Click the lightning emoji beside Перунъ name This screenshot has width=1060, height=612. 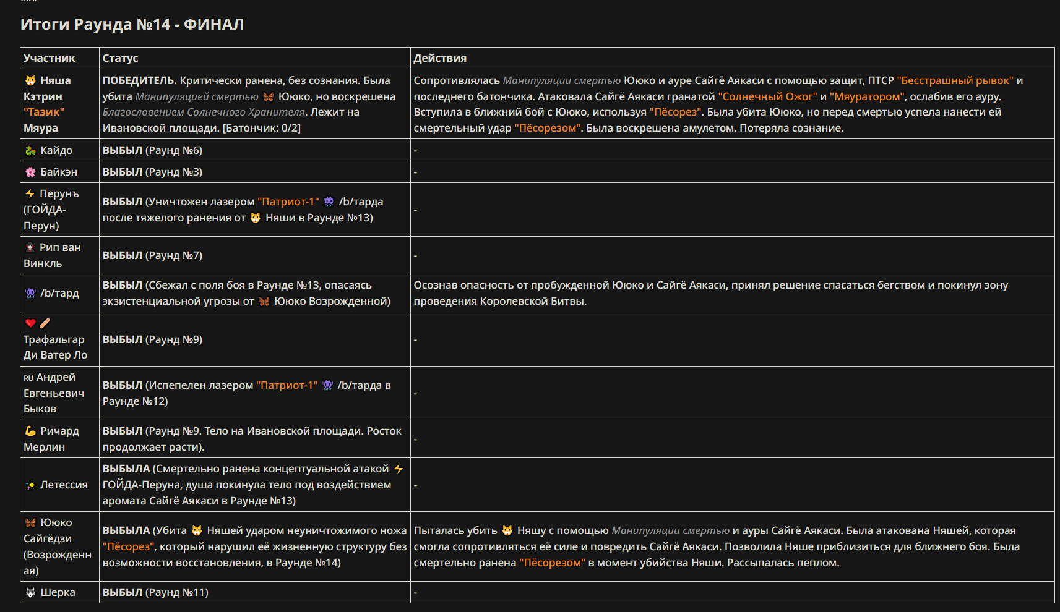tap(30, 193)
